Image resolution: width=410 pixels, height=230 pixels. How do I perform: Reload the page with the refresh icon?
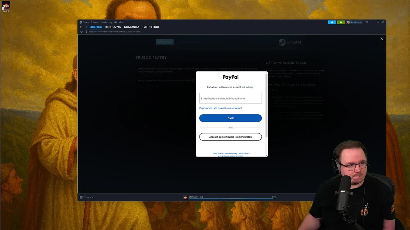[81, 32]
